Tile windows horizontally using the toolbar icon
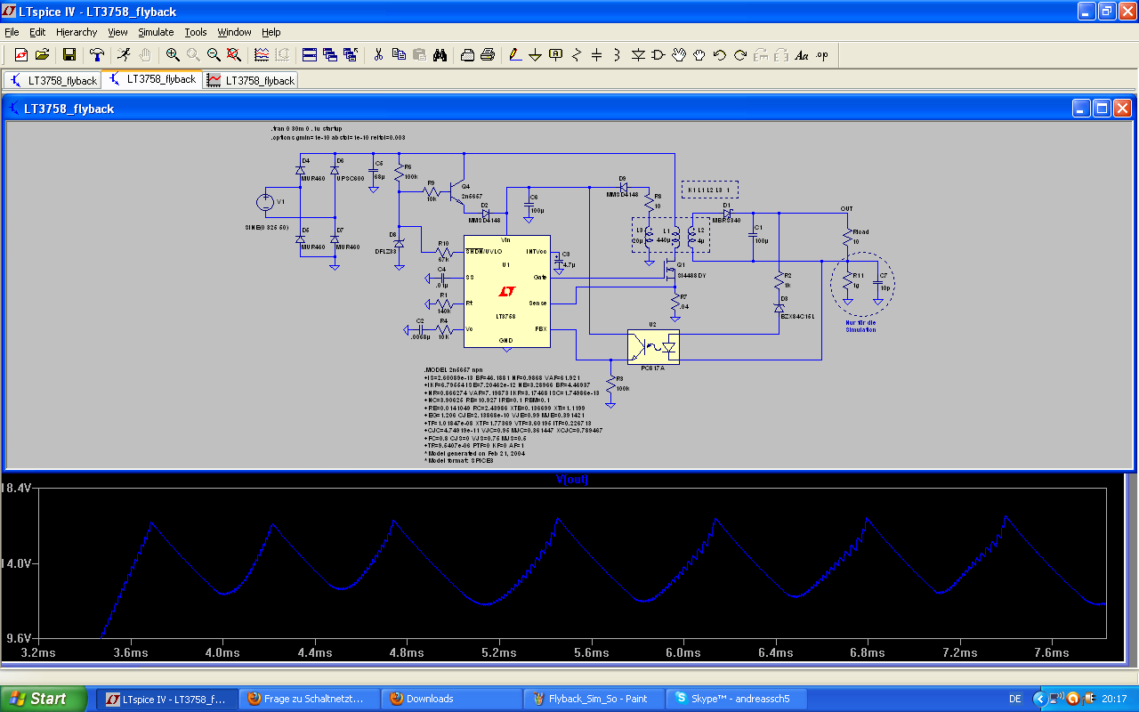The image size is (1139, 712). click(310, 55)
